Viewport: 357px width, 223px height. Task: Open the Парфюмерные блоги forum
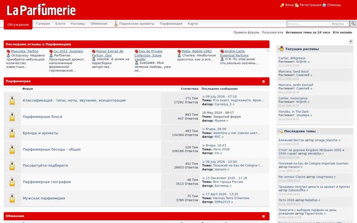coord(42,117)
